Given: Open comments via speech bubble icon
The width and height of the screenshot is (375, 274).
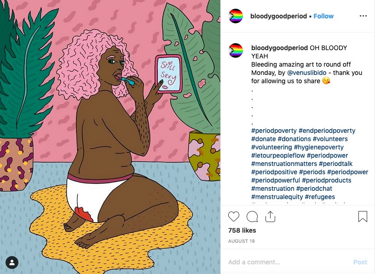Looking at the screenshot, I should click(x=252, y=217).
